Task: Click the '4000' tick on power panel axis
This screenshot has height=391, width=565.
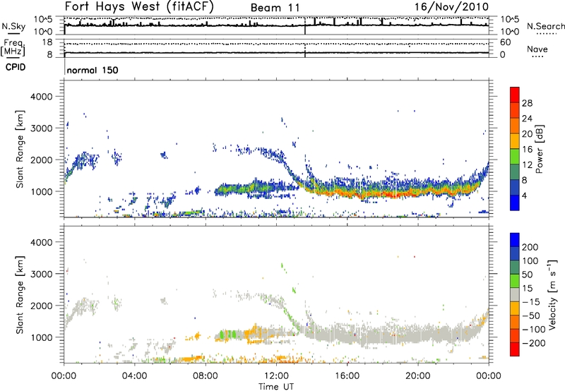Action: coord(41,97)
